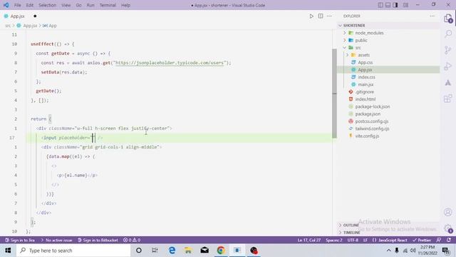The height and width of the screenshot is (257, 456).
Task: Open the Edit menu
Action: click(x=30, y=5)
